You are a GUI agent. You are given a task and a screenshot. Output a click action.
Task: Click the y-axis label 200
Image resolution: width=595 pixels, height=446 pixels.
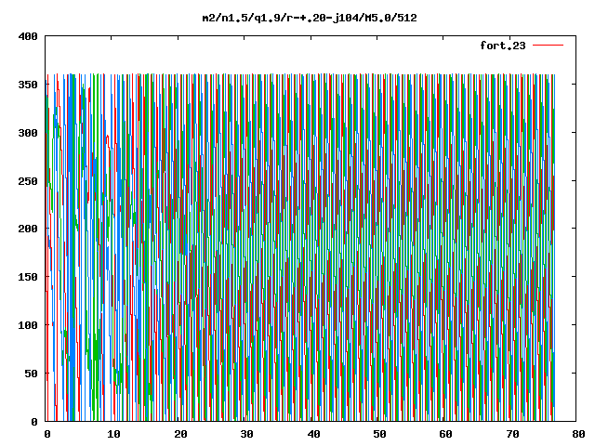click(28, 229)
